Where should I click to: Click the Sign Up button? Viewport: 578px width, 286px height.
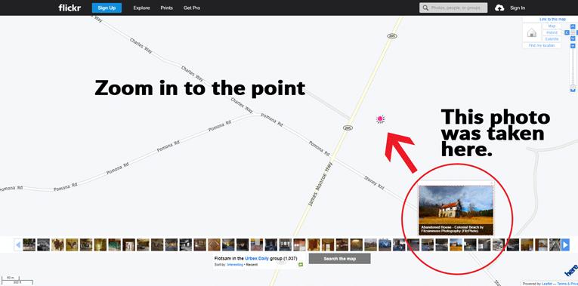point(107,8)
